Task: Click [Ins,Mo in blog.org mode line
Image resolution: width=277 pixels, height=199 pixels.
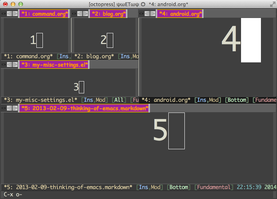Action: [x=128, y=56]
